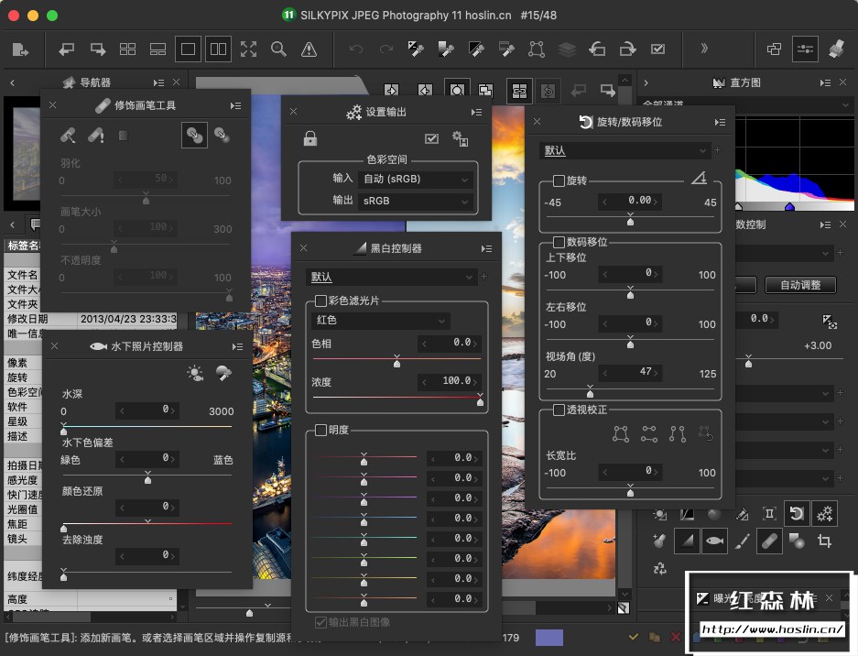Click the 自动调整 button
This screenshot has width=858, height=656.
[799, 285]
